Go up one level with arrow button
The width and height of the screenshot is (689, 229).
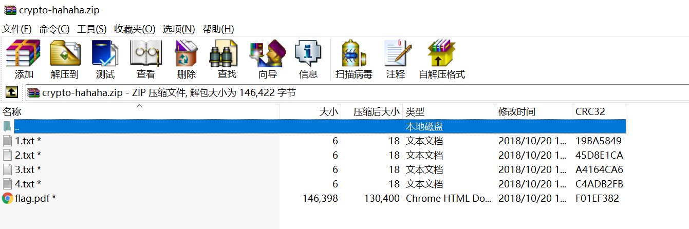pyautogui.click(x=11, y=92)
